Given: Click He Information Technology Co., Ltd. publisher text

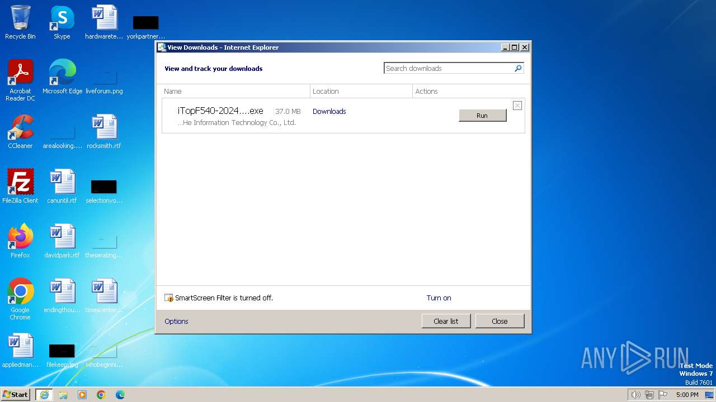Looking at the screenshot, I should pos(237,122).
